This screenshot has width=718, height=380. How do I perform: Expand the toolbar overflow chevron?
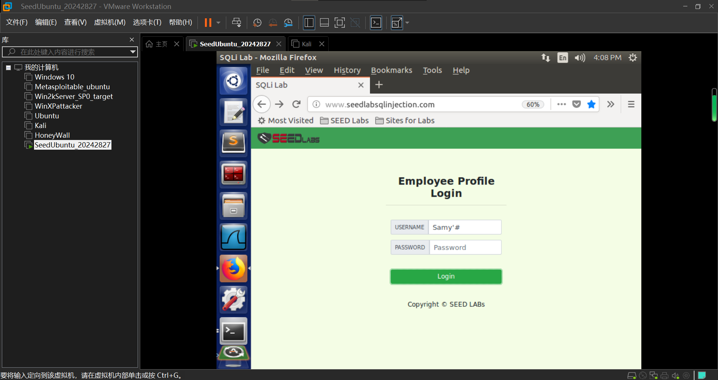tap(611, 104)
